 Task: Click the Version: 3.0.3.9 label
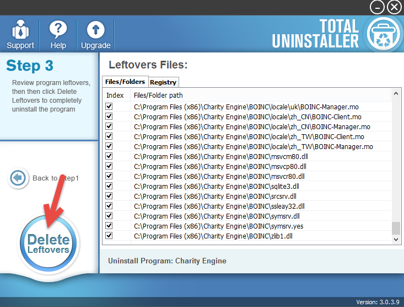pos(378,302)
